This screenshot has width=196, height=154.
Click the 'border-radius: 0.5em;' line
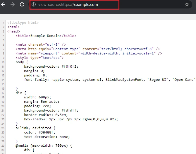click(46, 115)
